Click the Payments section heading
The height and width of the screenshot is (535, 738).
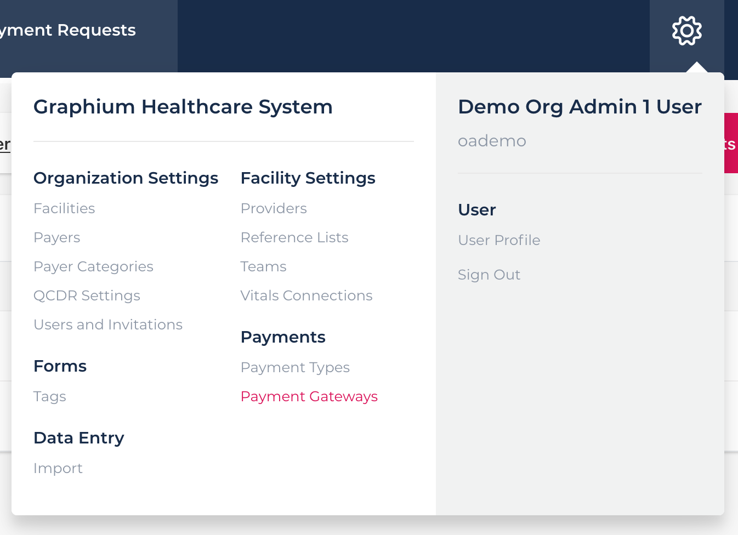283,337
